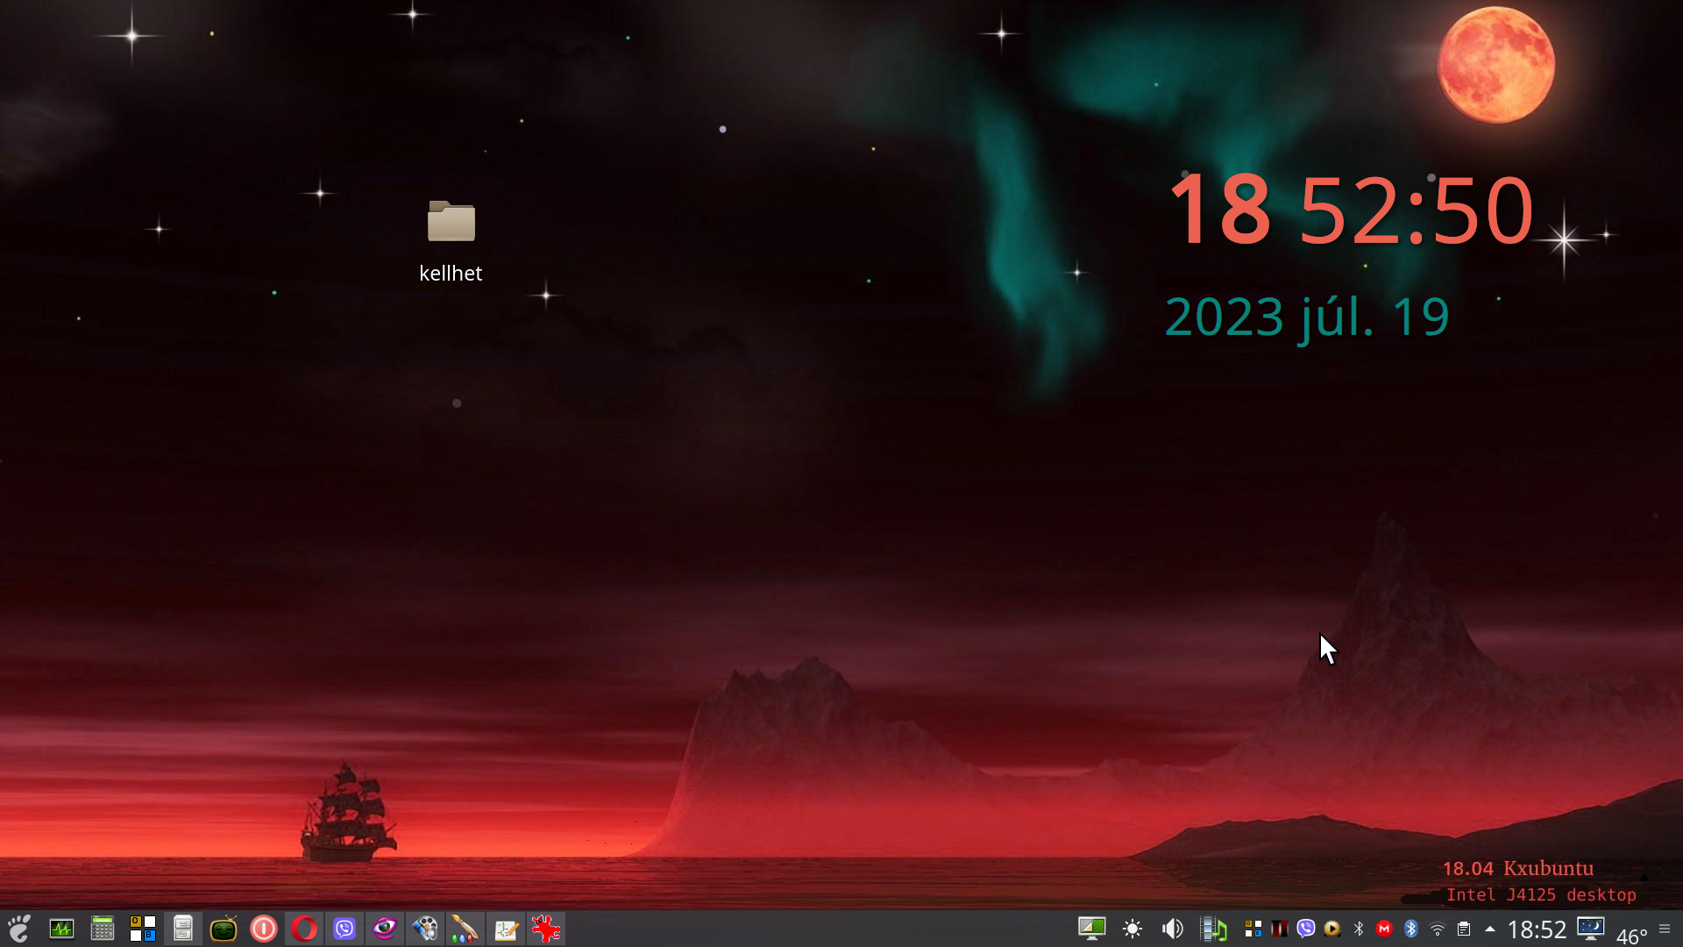Open the file cabinet file manager launcher

183,929
